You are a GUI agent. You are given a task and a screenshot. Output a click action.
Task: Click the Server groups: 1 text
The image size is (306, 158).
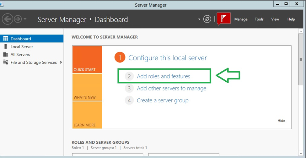point(104,148)
